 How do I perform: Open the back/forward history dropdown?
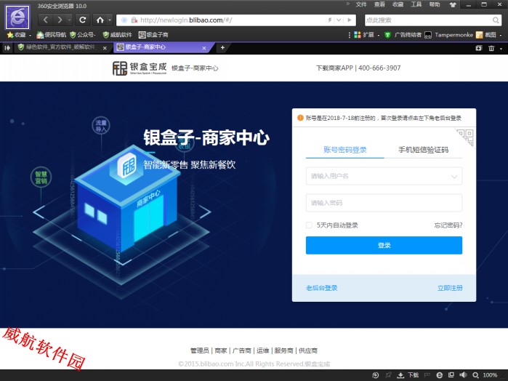[69, 20]
